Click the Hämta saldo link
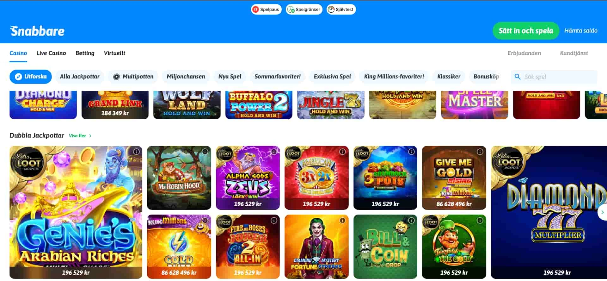The height and width of the screenshot is (281, 607). pos(581,31)
